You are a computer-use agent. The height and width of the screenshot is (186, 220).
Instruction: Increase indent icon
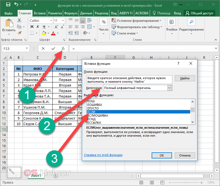(x=77, y=33)
